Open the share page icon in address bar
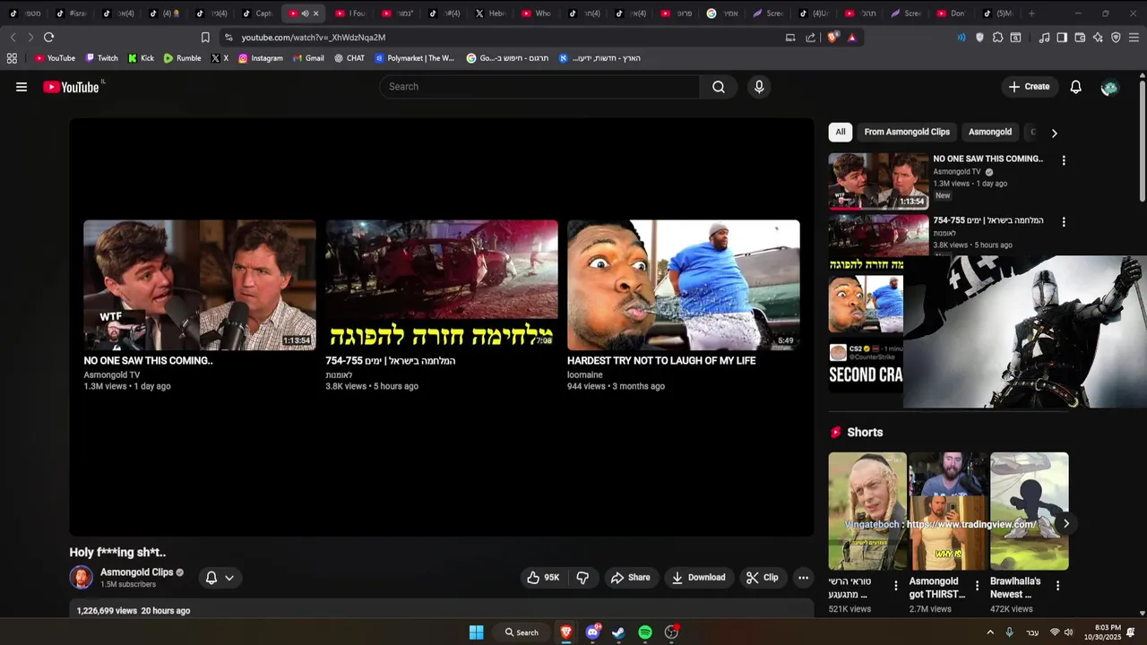This screenshot has height=645, width=1147. click(x=810, y=38)
